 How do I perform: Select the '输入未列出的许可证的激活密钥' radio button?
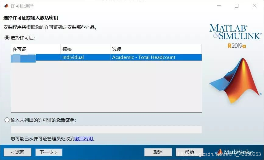pos(7,120)
